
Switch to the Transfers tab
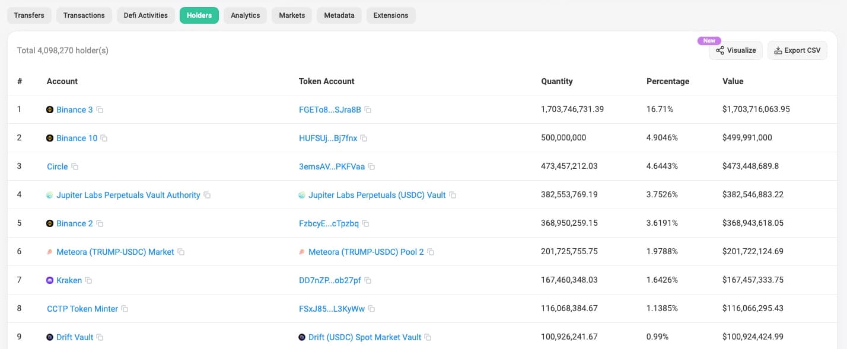coord(29,15)
